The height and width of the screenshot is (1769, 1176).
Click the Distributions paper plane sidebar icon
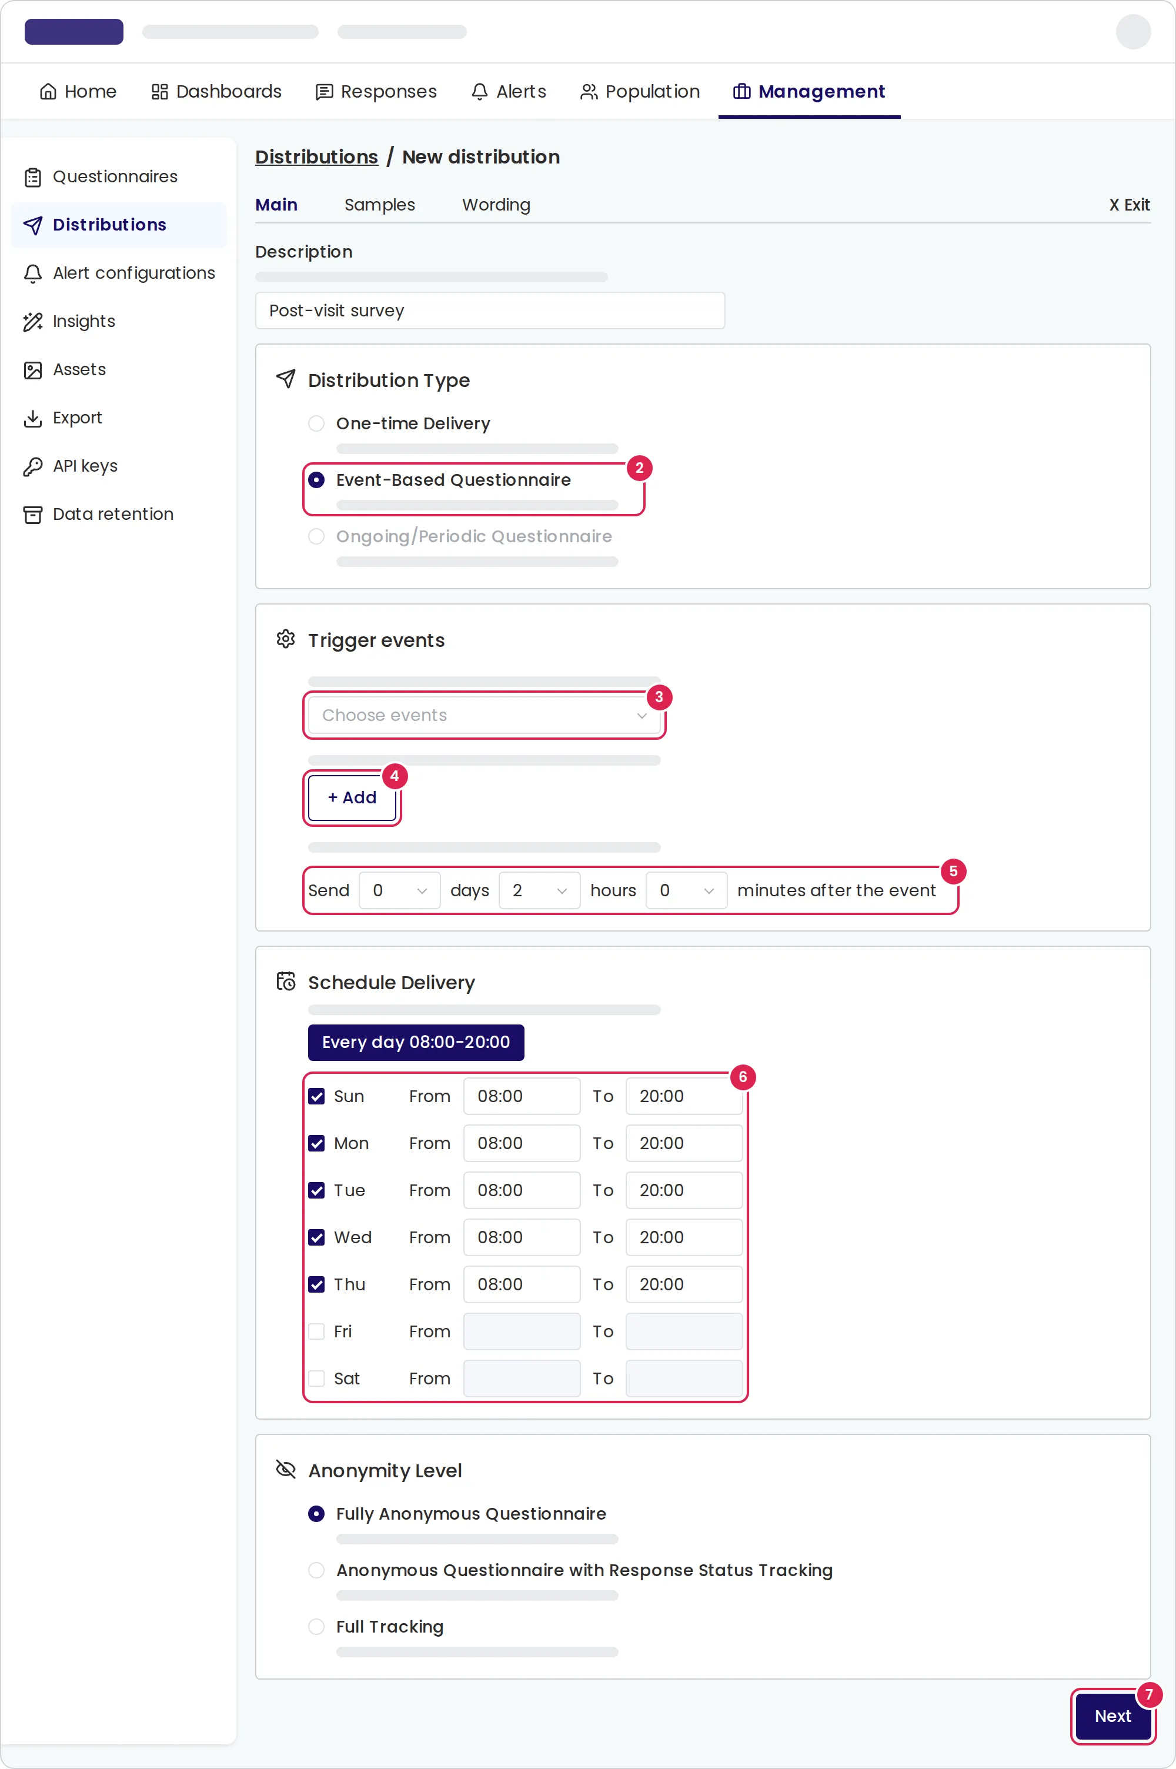point(33,225)
